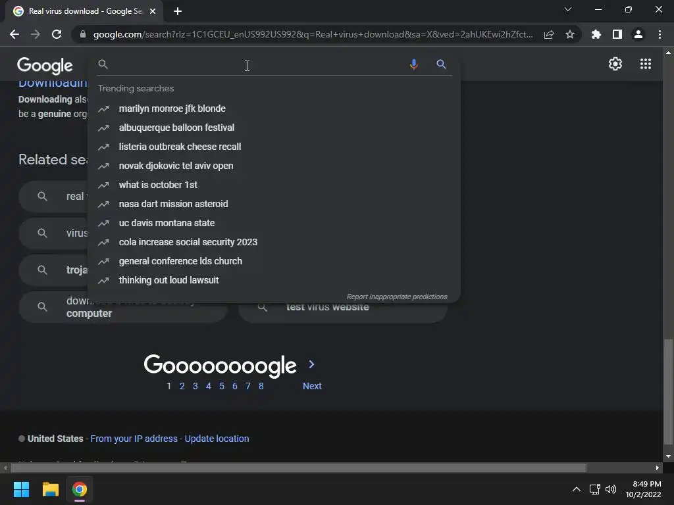The width and height of the screenshot is (674, 505).
Task: Click the vertical scrollbar thumb
Action: (668, 392)
